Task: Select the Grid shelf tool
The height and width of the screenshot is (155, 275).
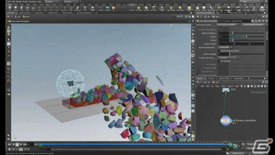Action: [33, 8]
